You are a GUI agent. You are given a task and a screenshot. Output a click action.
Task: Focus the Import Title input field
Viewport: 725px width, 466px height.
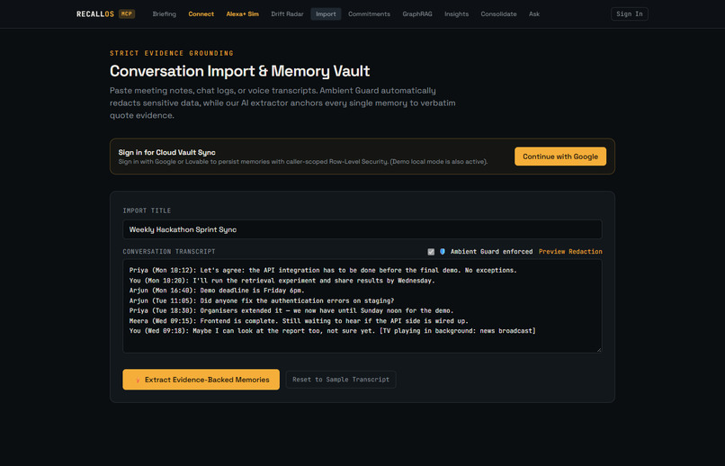pyautogui.click(x=362, y=229)
